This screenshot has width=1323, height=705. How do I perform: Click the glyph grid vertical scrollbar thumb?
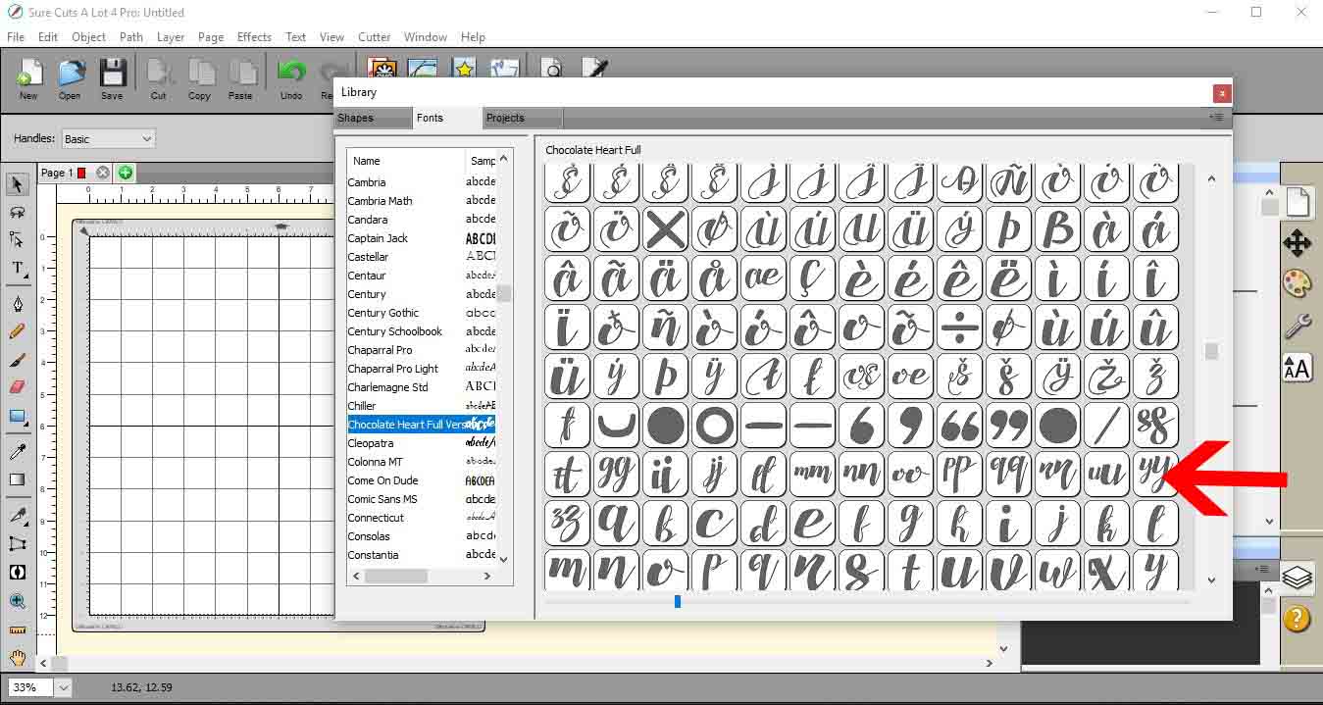(1211, 350)
